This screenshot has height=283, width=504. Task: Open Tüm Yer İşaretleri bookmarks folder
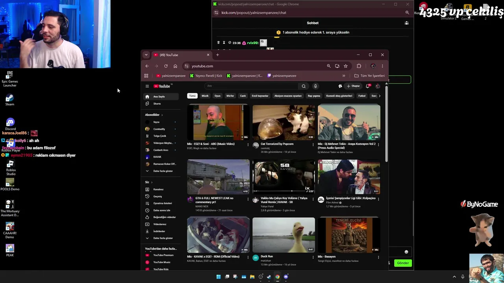[x=369, y=76]
